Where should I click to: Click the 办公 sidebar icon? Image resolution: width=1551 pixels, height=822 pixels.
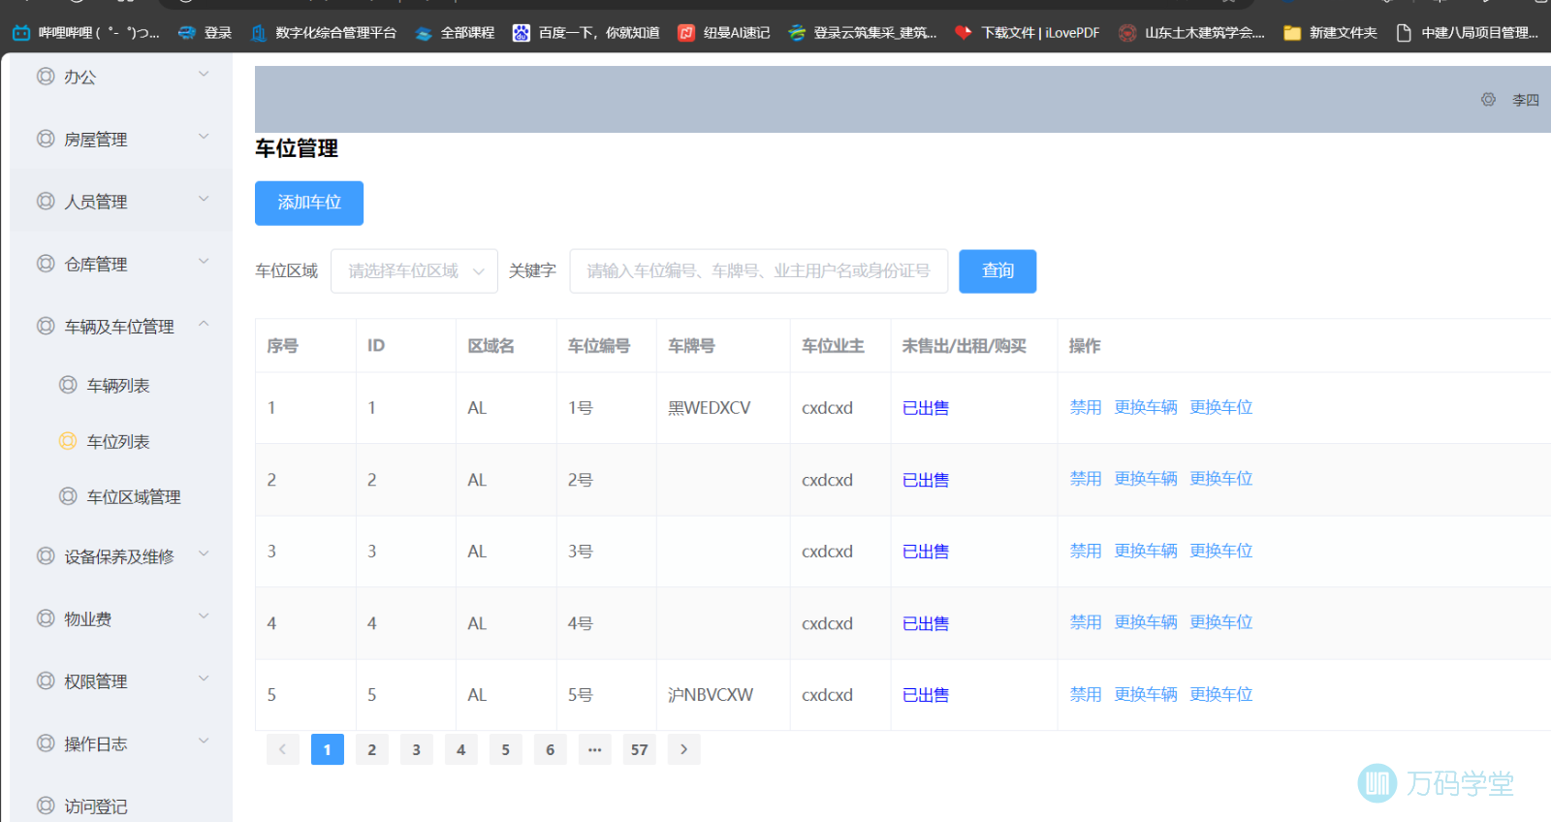click(x=46, y=76)
